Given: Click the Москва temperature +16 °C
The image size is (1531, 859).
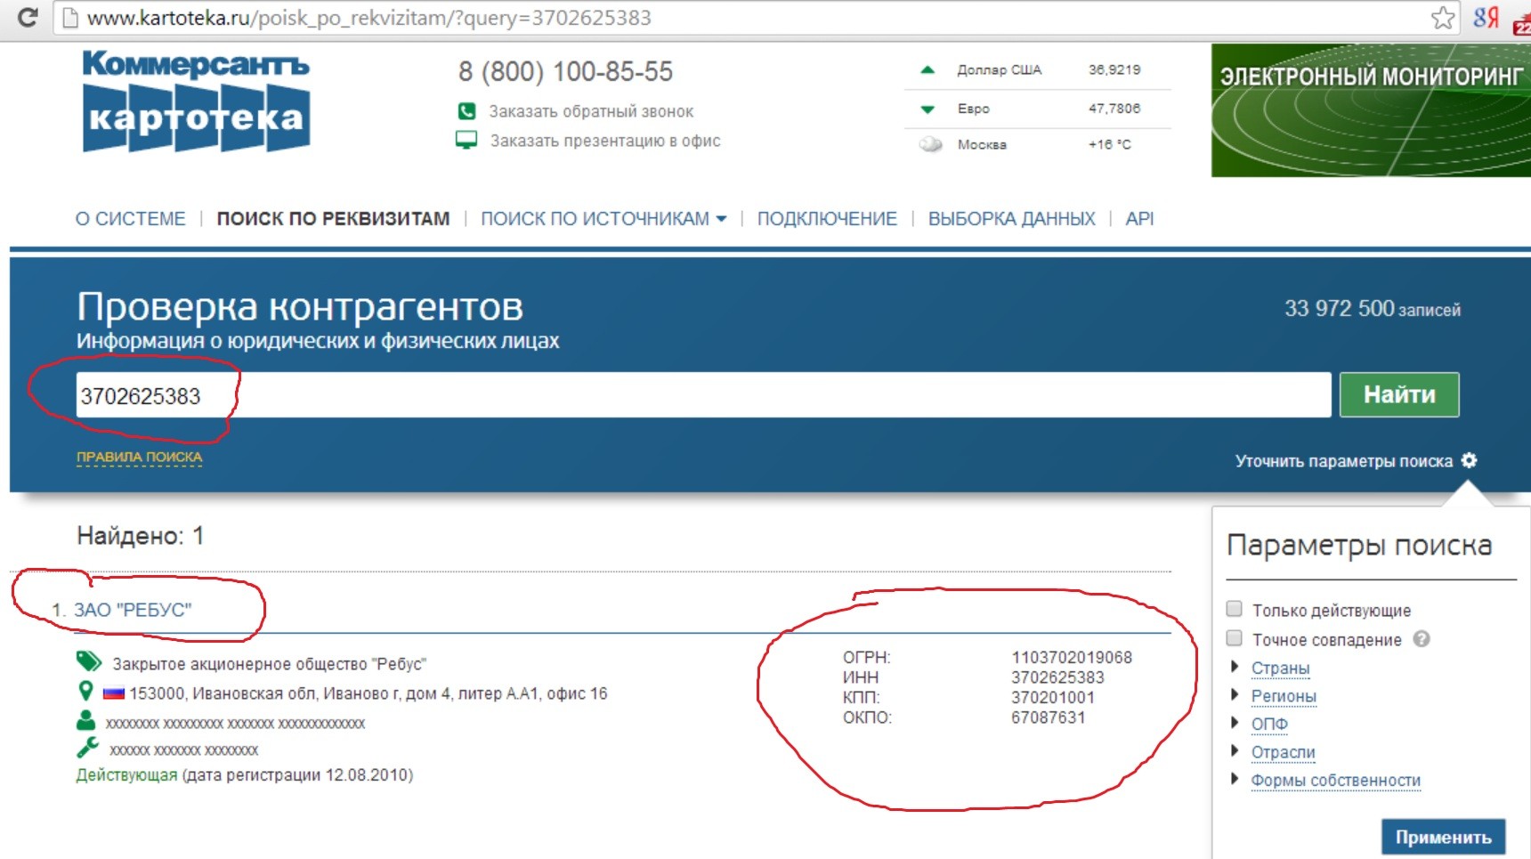Looking at the screenshot, I should click(1110, 144).
